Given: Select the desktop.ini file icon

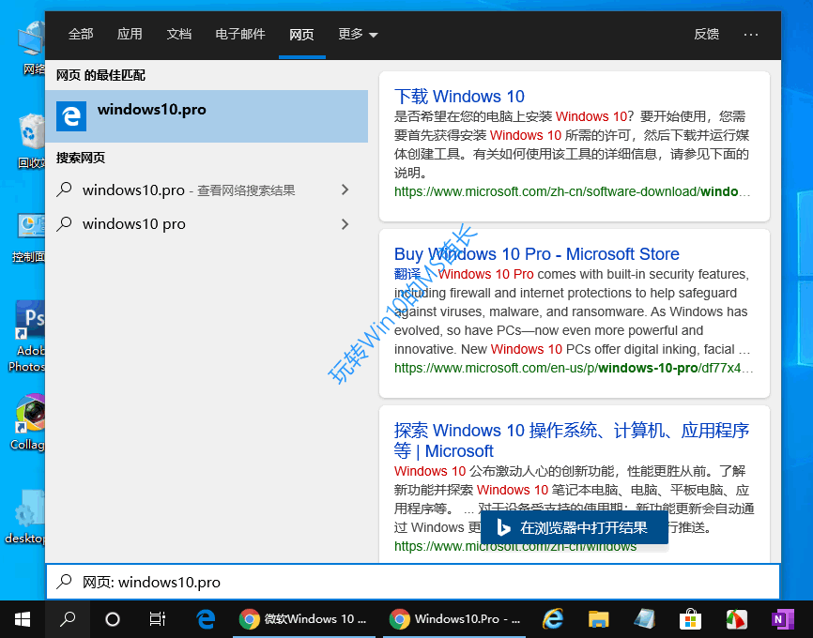Looking at the screenshot, I should [26, 516].
